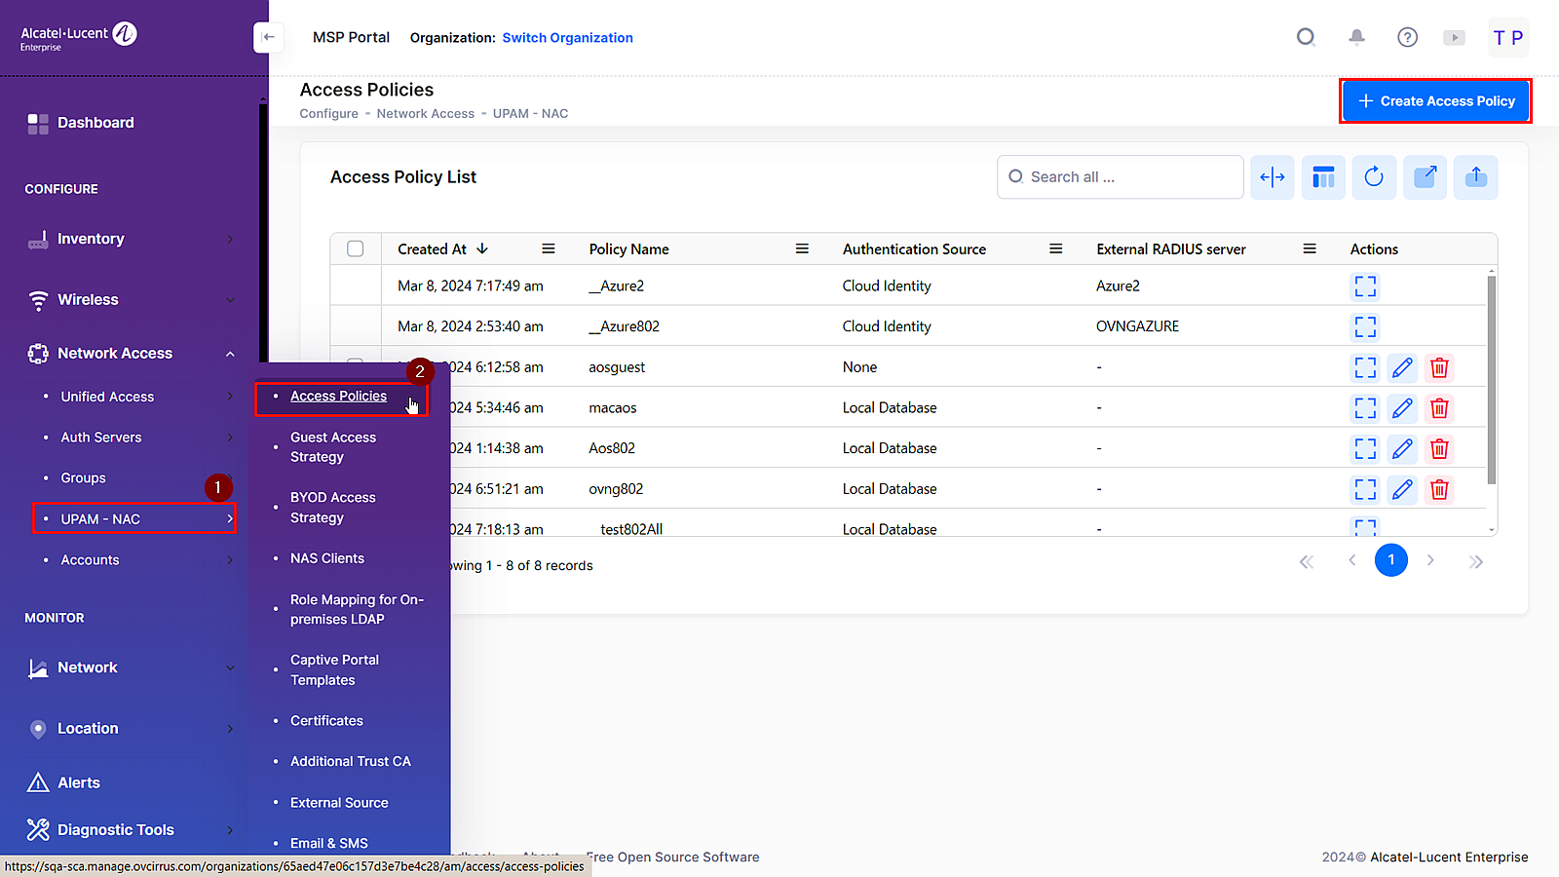
Task: Open BYOD Access Strategy menu item
Action: (332, 508)
